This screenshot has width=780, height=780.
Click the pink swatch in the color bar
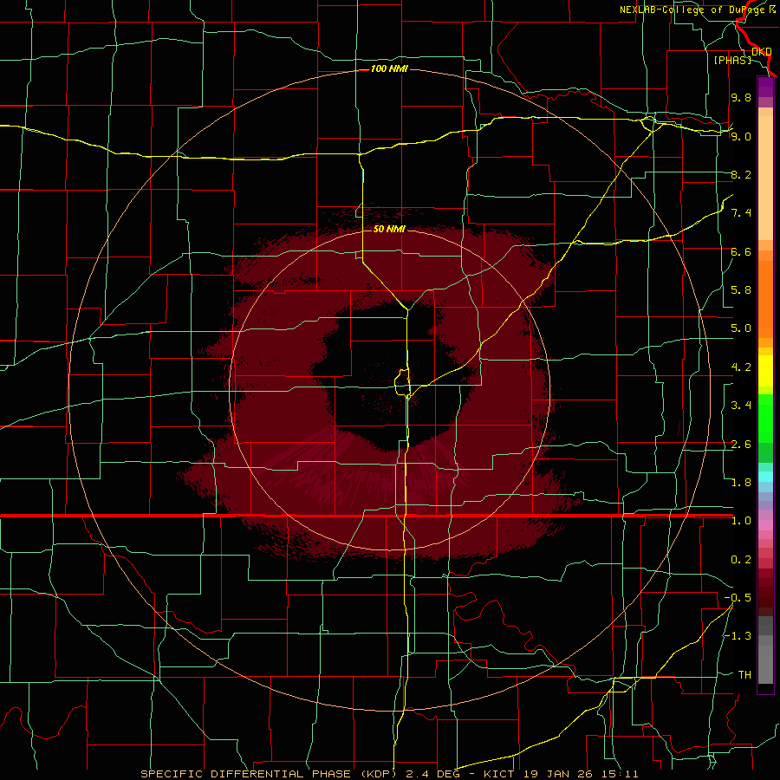click(x=765, y=525)
